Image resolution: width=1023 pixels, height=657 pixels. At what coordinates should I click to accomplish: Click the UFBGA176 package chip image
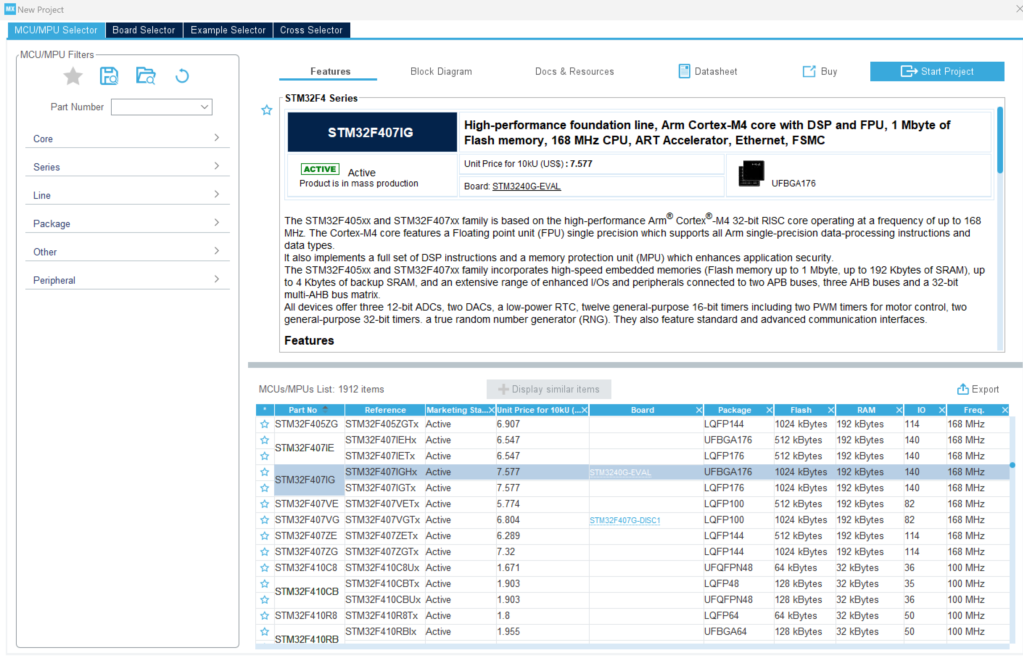coord(751,174)
